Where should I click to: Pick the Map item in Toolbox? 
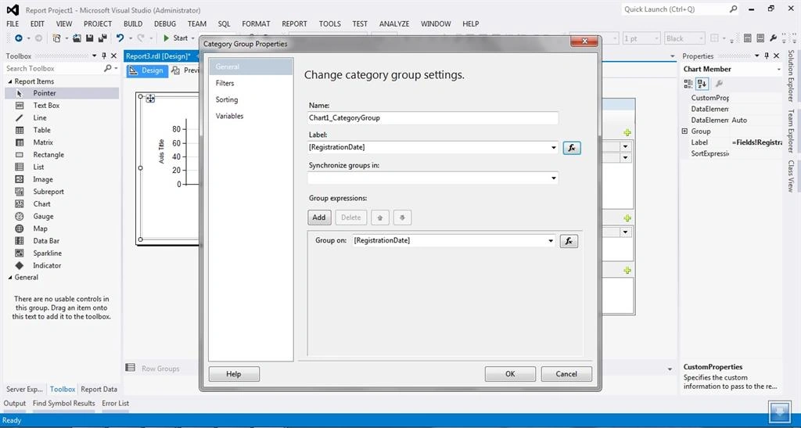[x=40, y=228]
